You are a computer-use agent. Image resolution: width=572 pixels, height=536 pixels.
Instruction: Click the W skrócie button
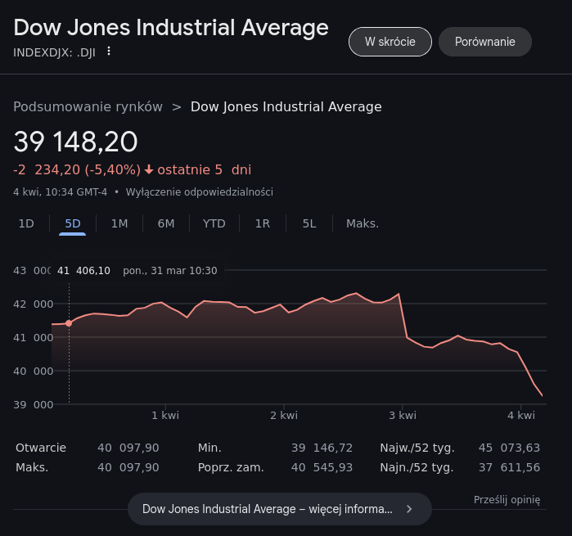coord(390,42)
